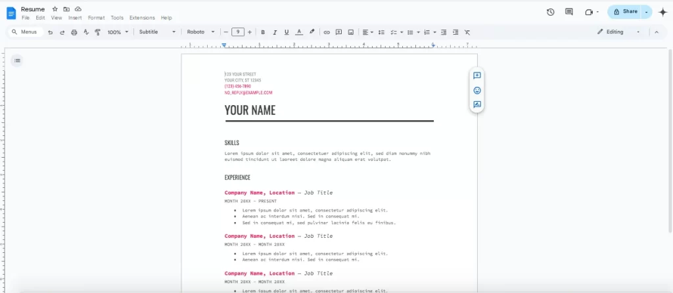673x293 pixels.
Task: Insert a link from the toolbar
Action: tap(327, 32)
